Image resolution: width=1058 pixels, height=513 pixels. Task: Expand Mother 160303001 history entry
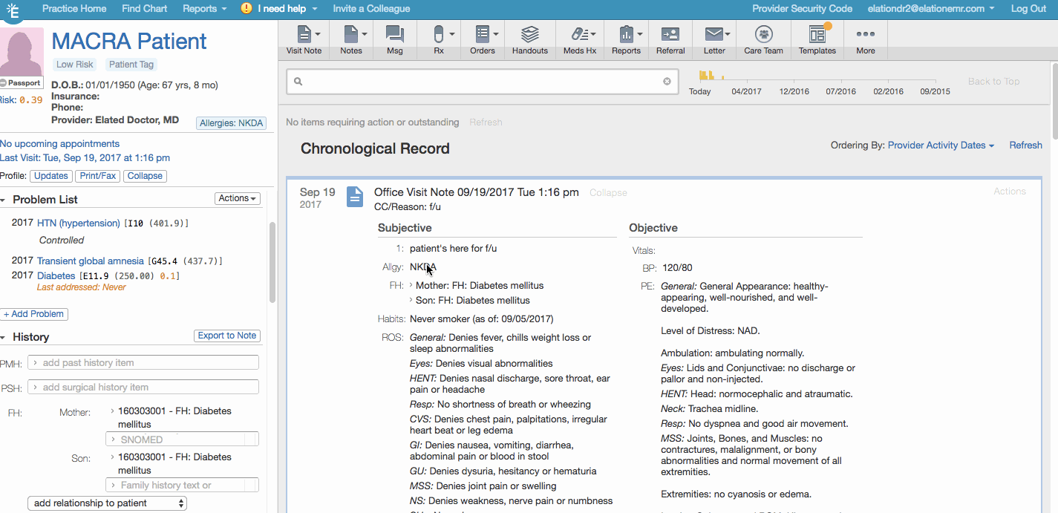(112, 411)
